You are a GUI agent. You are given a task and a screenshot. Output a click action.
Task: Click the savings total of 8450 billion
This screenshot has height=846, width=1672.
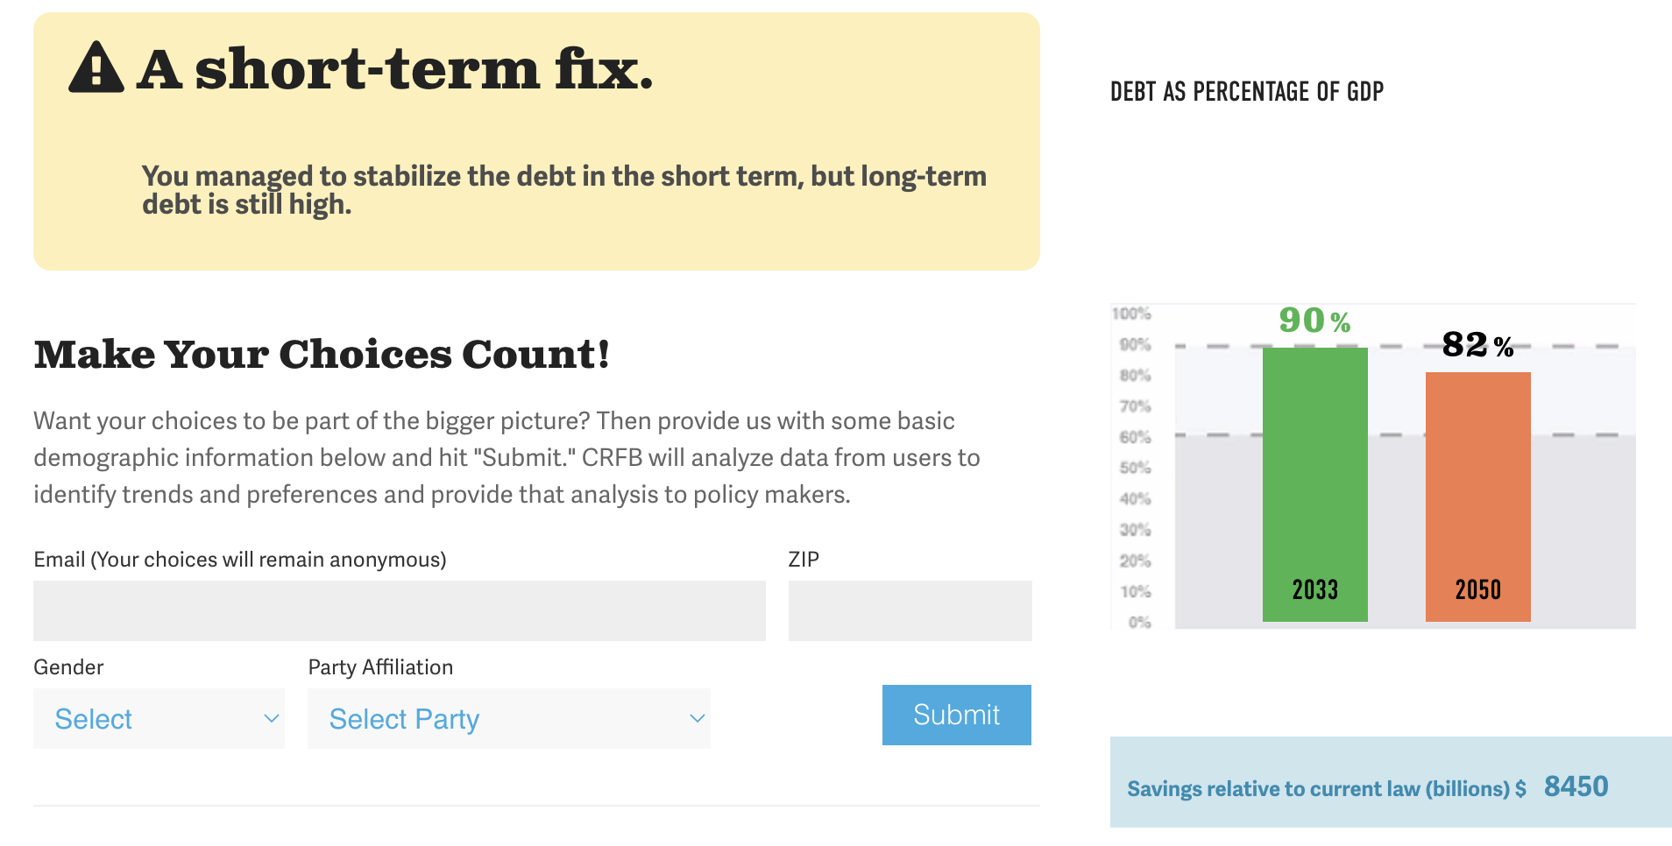pyautogui.click(x=1575, y=786)
